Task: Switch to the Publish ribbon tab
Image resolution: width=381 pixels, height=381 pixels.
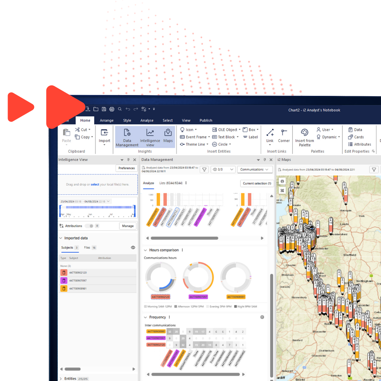Action: point(206,120)
